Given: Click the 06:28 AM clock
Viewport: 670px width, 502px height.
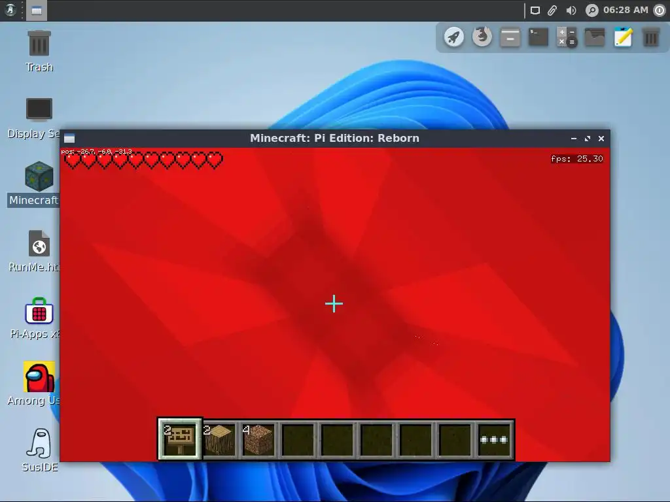Looking at the screenshot, I should click(x=626, y=10).
